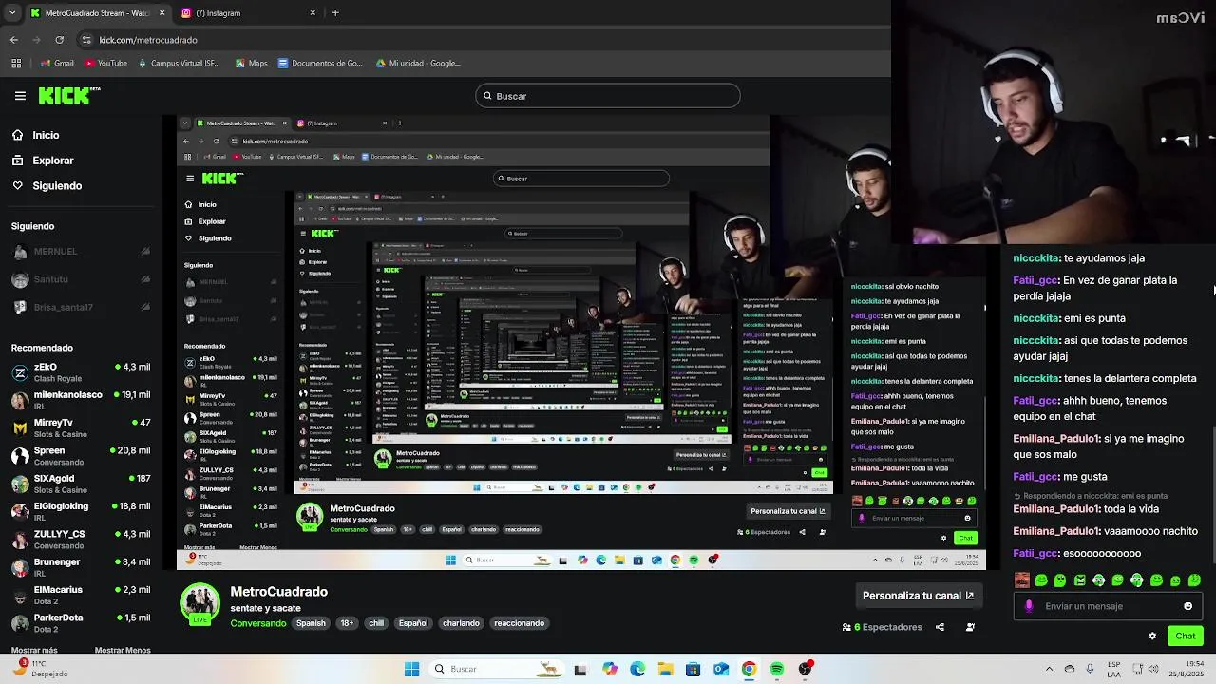Open recommended channel Bruneger
This screenshot has width=1216, height=684.
coord(81,567)
